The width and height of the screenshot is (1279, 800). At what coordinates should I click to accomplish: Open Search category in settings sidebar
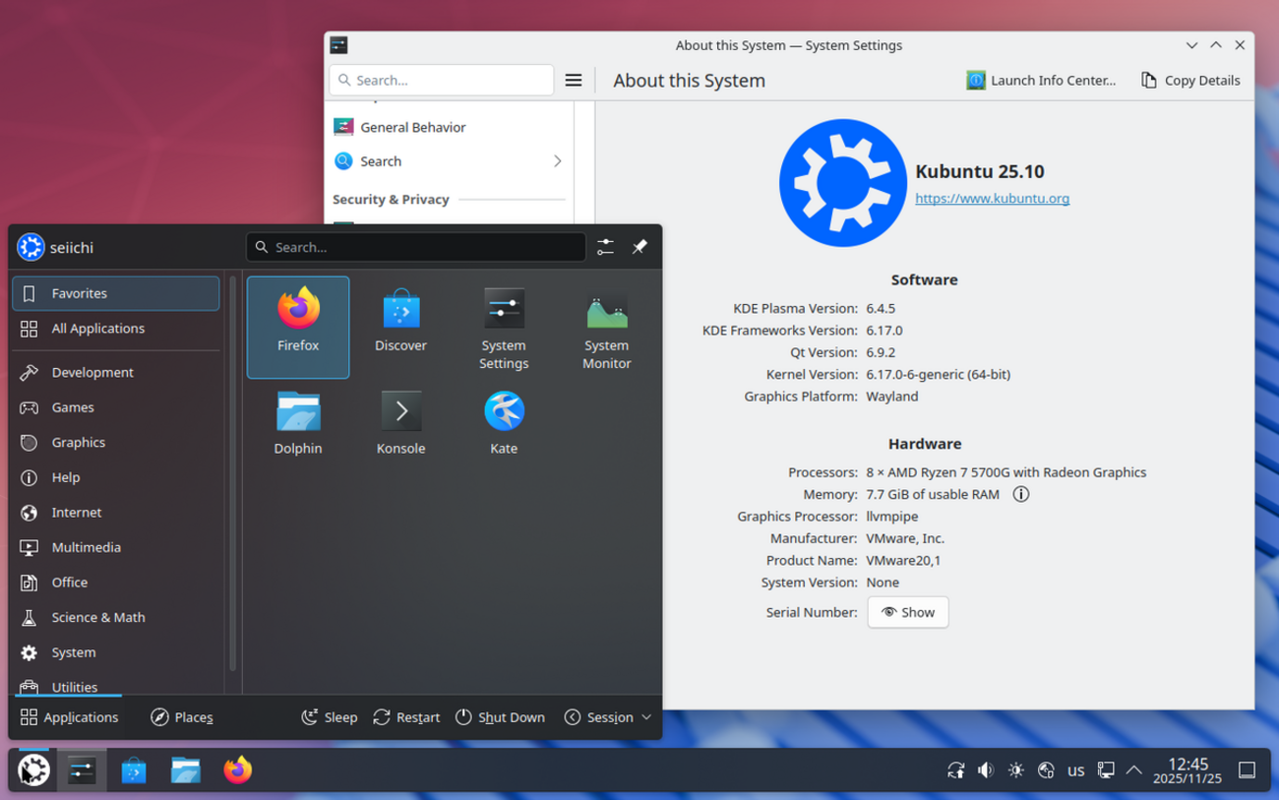point(449,161)
